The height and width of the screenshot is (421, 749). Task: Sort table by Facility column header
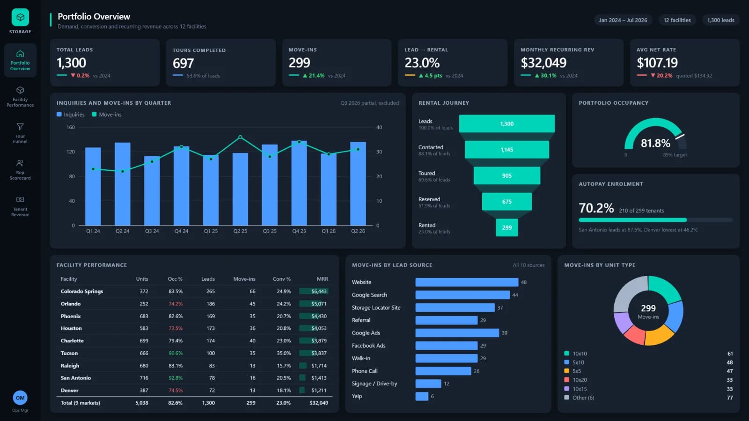click(x=69, y=279)
